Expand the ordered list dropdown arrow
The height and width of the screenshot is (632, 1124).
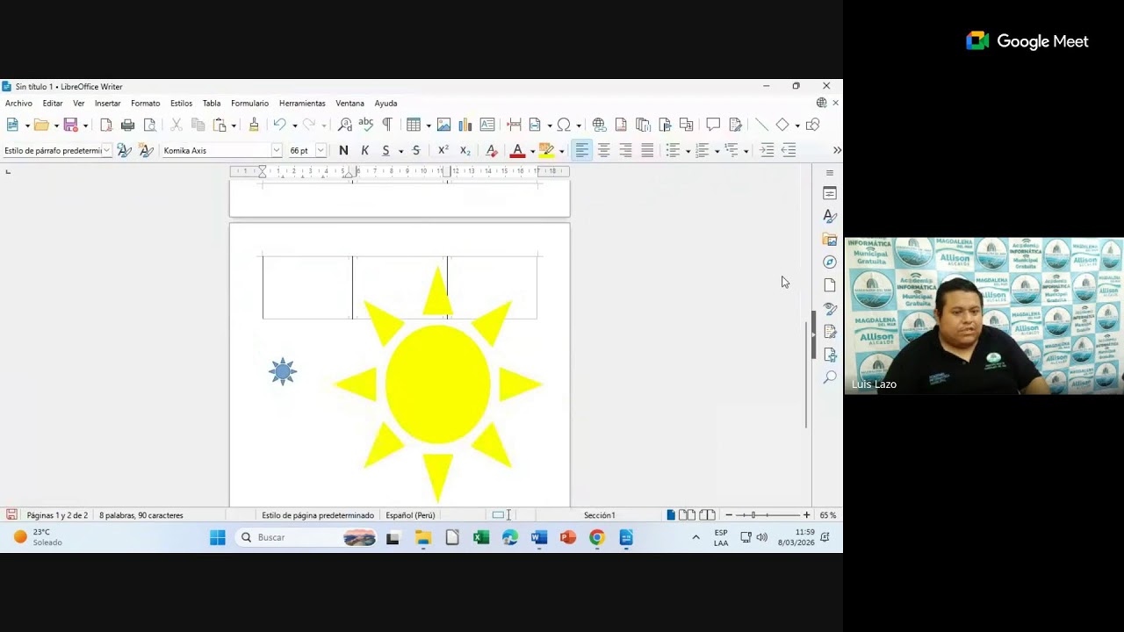pos(717,151)
